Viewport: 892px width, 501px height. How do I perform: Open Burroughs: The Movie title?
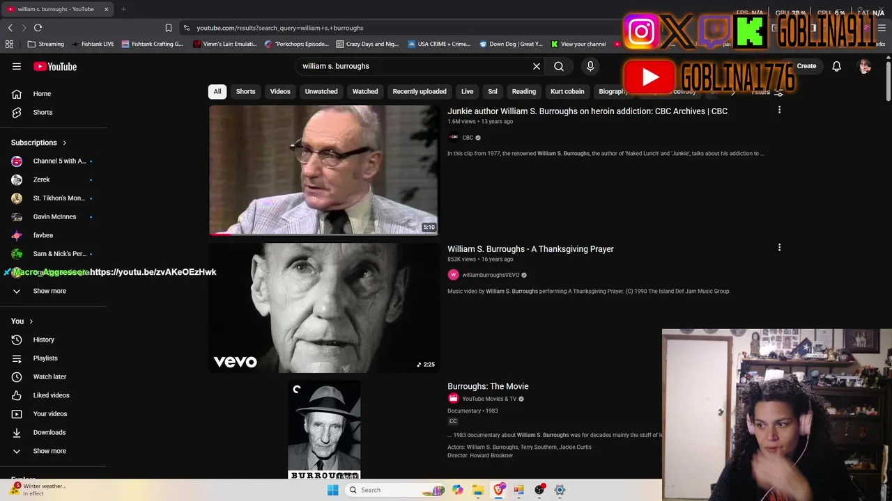click(488, 386)
